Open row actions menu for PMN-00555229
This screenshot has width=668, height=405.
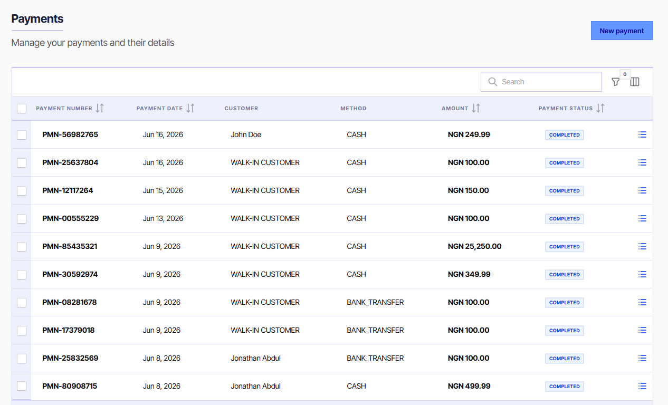click(642, 218)
